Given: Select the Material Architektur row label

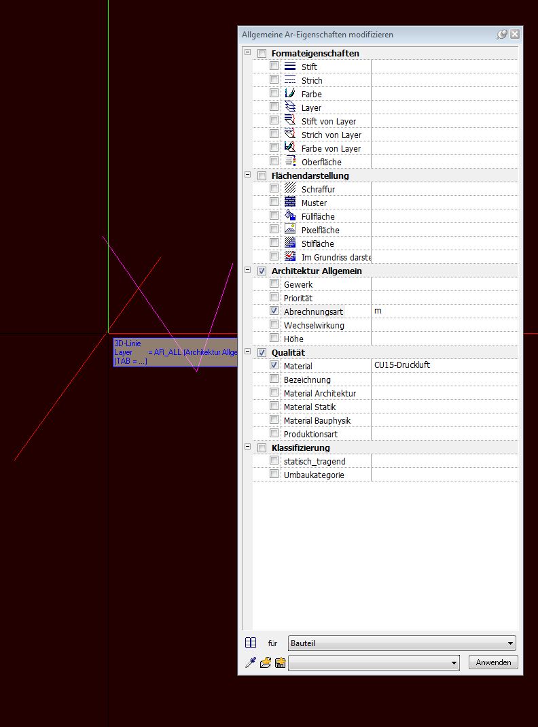Looking at the screenshot, I should pyautogui.click(x=320, y=393).
